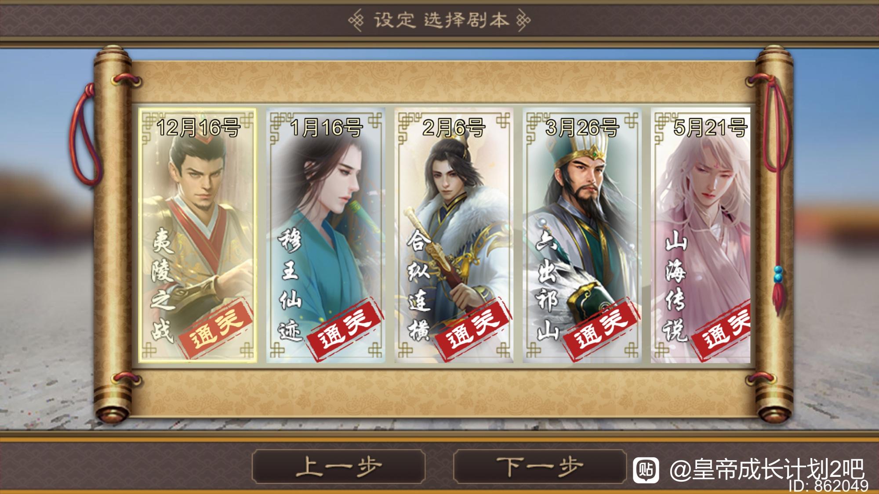Click the 设定 选择剧本 title header

pos(439,20)
